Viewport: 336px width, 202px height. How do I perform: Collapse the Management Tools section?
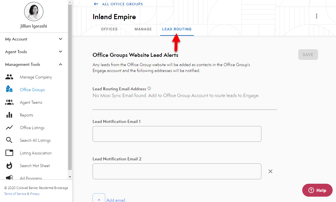coord(61,64)
